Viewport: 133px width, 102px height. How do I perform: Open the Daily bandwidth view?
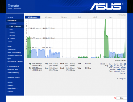tap(11, 30)
